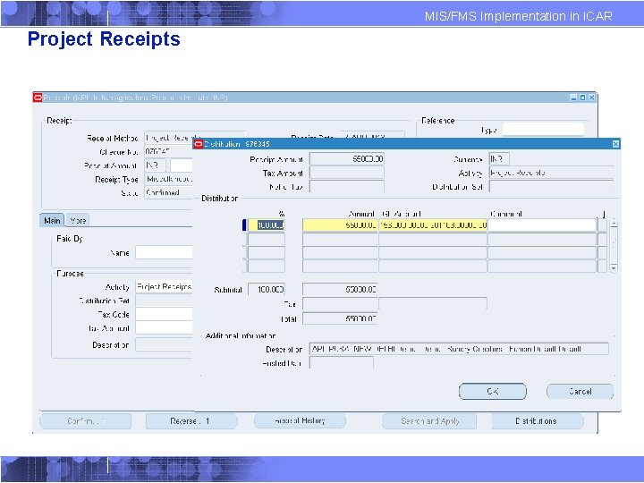This screenshot has height=483, width=644.
Task: Click down arrow of distribution table scrollbar
Action: pos(614,267)
